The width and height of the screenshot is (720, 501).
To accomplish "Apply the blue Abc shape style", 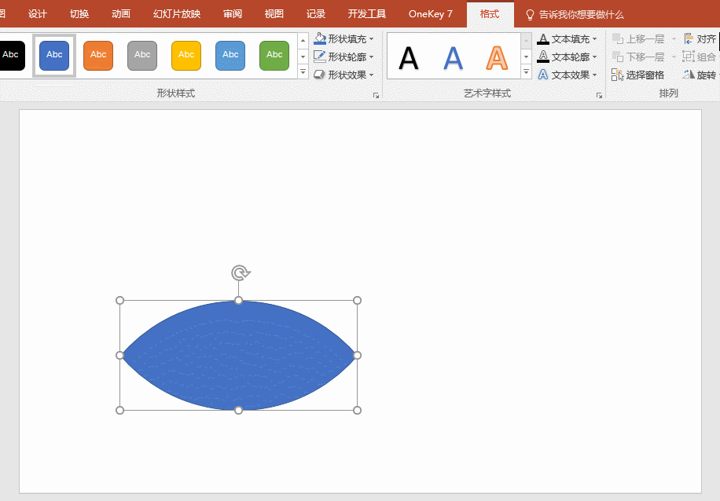I will tap(54, 55).
